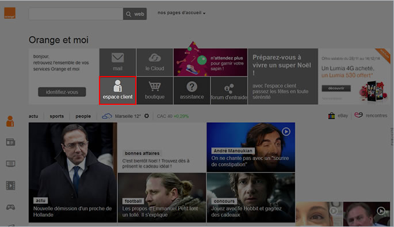The height and width of the screenshot is (227, 394).
Task: Open the espace client tile
Action: pos(117,90)
